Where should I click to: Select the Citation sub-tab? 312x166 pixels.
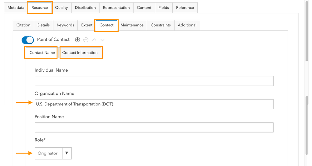(23, 25)
